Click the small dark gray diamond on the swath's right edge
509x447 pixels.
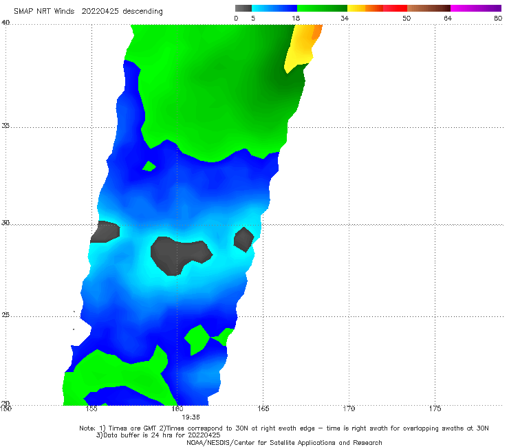coord(243,239)
